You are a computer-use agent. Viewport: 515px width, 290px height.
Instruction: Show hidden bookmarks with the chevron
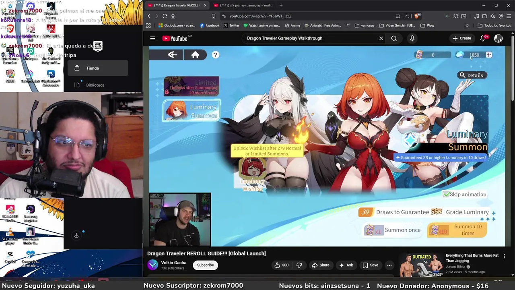tap(467, 25)
